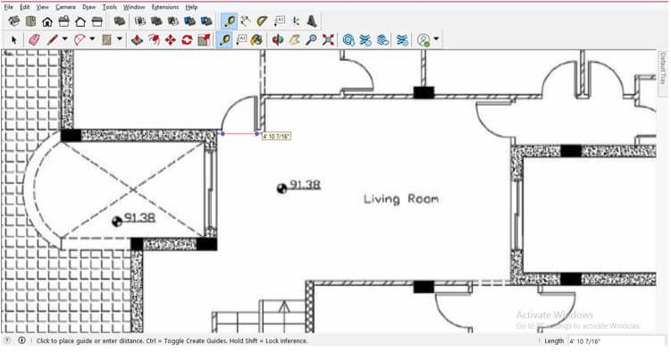Apply Monochrome style icon
The width and height of the screenshot is (671, 353).
click(206, 21)
